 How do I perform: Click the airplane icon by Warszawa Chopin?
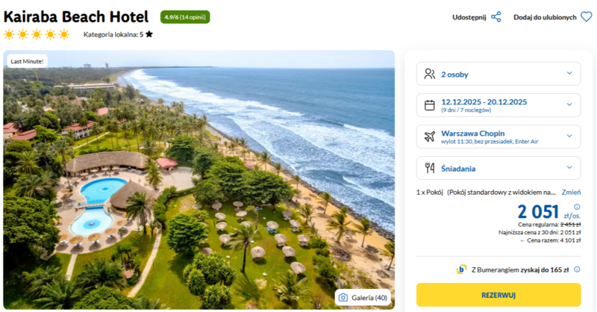429,137
